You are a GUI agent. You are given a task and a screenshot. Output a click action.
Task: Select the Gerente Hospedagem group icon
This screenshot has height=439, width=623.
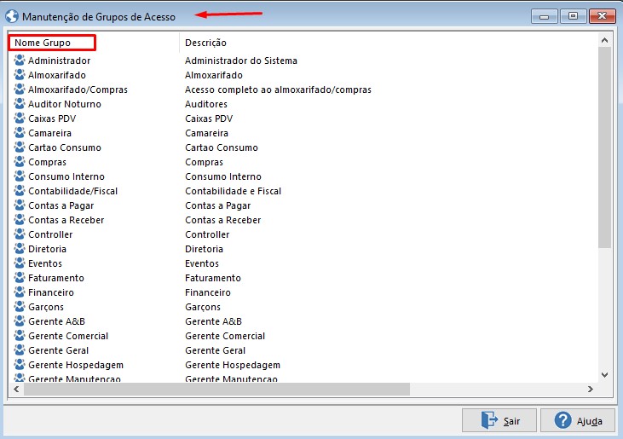coord(20,365)
